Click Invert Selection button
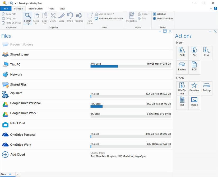 point(163,18)
